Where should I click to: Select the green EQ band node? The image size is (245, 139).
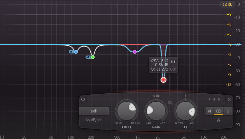pos(93,57)
